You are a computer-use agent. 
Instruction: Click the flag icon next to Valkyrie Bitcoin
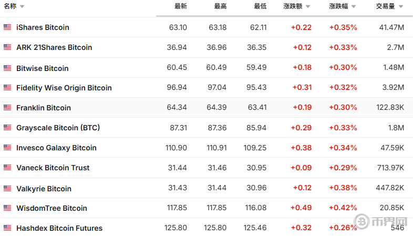click(7, 188)
